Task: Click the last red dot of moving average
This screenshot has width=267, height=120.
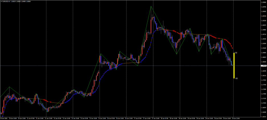Action: click(232, 48)
